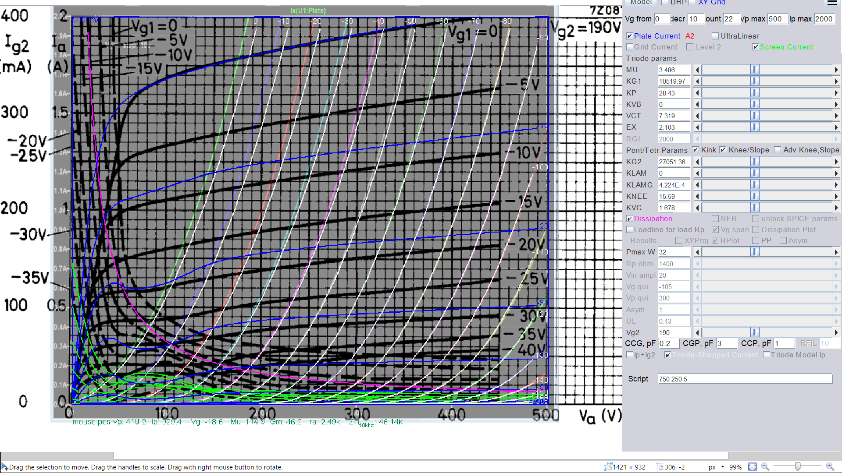
Task: Click the KP slider right arrow
Action: pos(836,93)
